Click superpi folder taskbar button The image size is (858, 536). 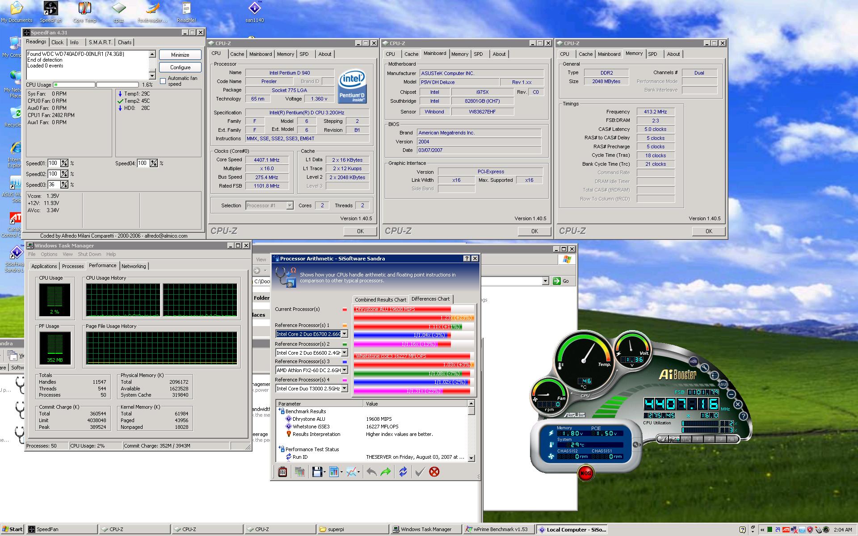[353, 529]
